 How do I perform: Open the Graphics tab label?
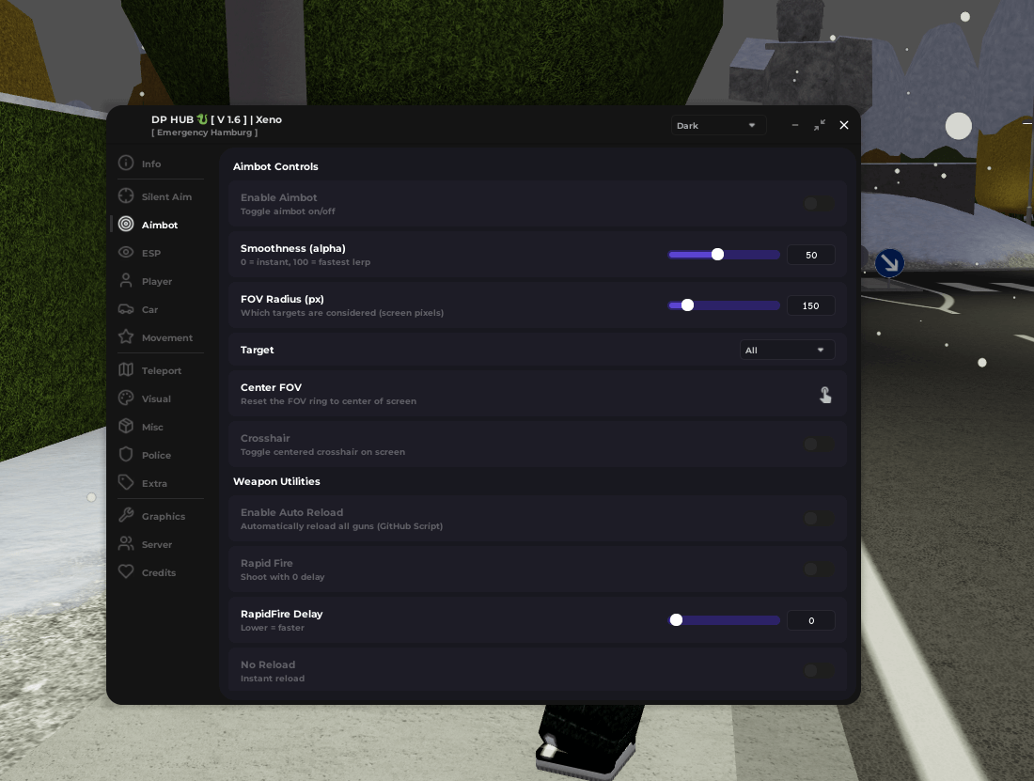(x=163, y=516)
